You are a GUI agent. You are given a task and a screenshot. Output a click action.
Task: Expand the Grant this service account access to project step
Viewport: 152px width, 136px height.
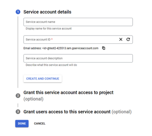tap(68, 93)
